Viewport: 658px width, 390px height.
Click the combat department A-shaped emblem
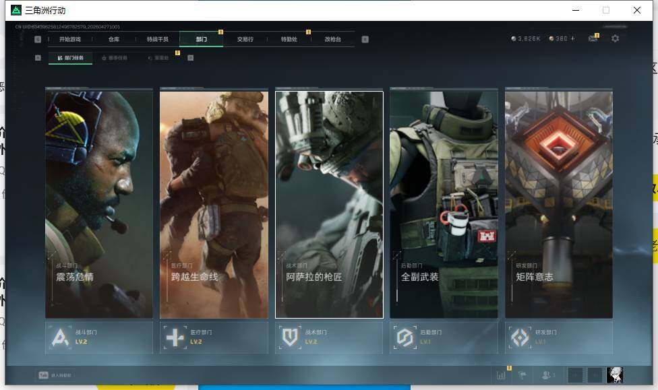pyautogui.click(x=60, y=337)
